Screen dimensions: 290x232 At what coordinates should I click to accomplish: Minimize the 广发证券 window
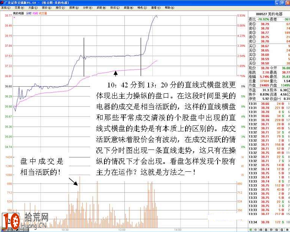pos(277,3)
